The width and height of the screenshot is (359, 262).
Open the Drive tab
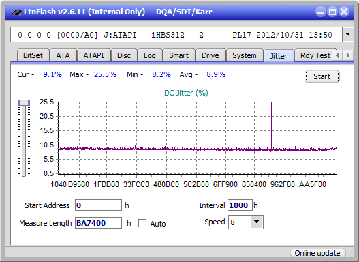pyautogui.click(x=210, y=55)
